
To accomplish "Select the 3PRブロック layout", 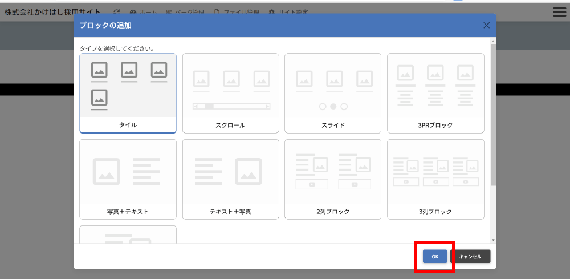I will pyautogui.click(x=435, y=94).
